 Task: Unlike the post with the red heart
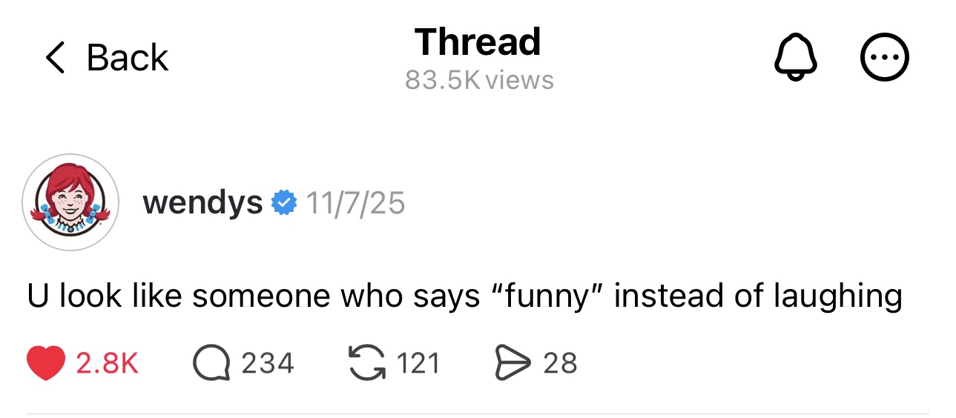[x=46, y=363]
